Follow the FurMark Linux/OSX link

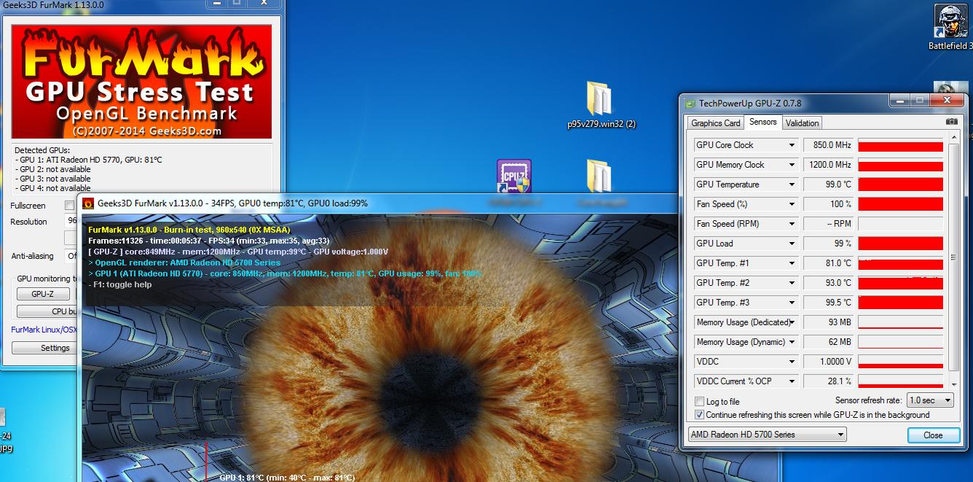pos(44,330)
